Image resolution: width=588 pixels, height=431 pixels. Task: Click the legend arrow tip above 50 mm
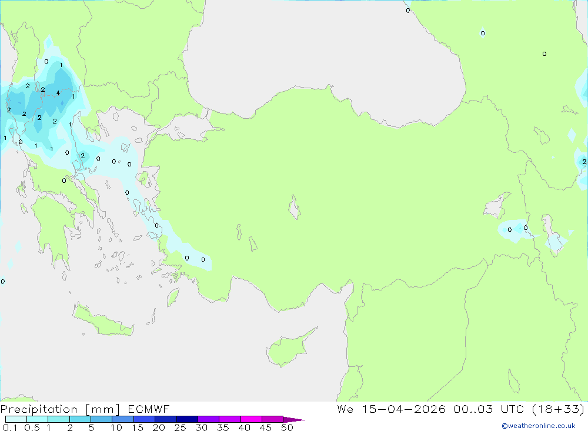294,420
